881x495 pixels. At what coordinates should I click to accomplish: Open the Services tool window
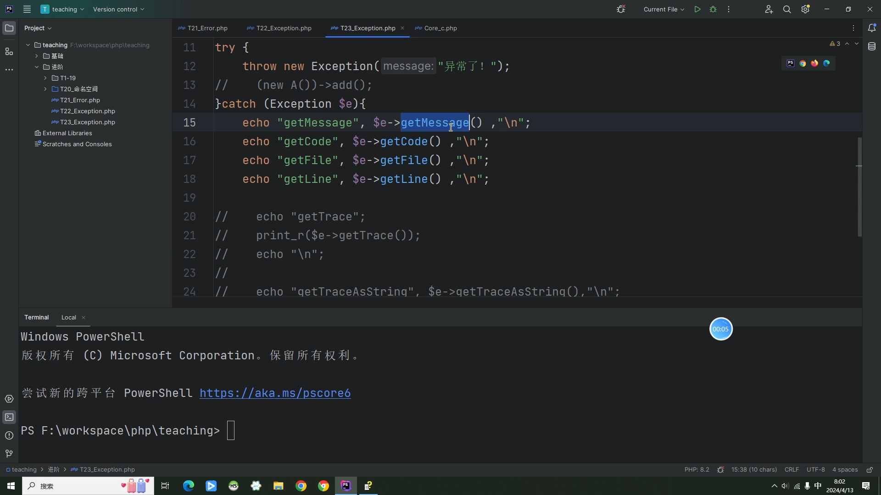[9, 399]
